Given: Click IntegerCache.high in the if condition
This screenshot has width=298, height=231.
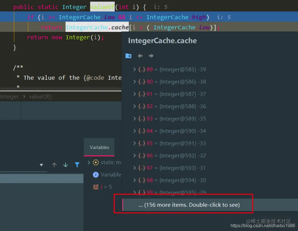Looking at the screenshot, I should 176,17.
